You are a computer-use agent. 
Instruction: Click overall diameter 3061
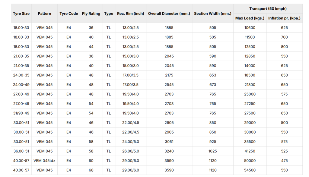point(169,141)
